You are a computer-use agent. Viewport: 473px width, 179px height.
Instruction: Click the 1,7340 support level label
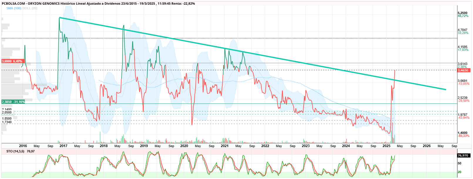click(x=7, y=122)
